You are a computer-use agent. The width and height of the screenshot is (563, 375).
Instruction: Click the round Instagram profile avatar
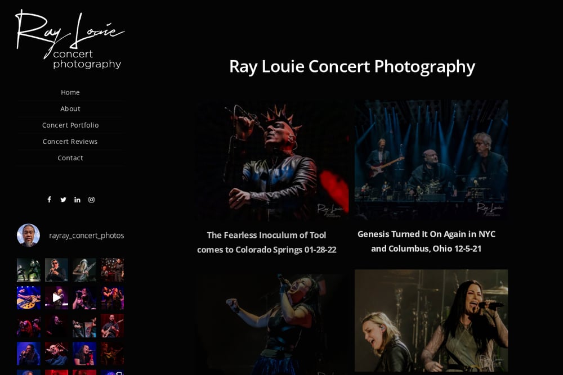click(x=28, y=235)
